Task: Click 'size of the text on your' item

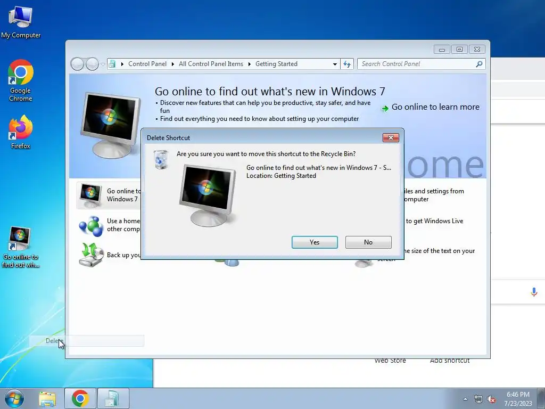Action: 440,251
